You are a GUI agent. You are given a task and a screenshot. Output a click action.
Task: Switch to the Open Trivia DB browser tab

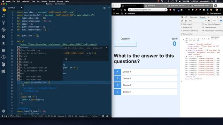[178, 6]
